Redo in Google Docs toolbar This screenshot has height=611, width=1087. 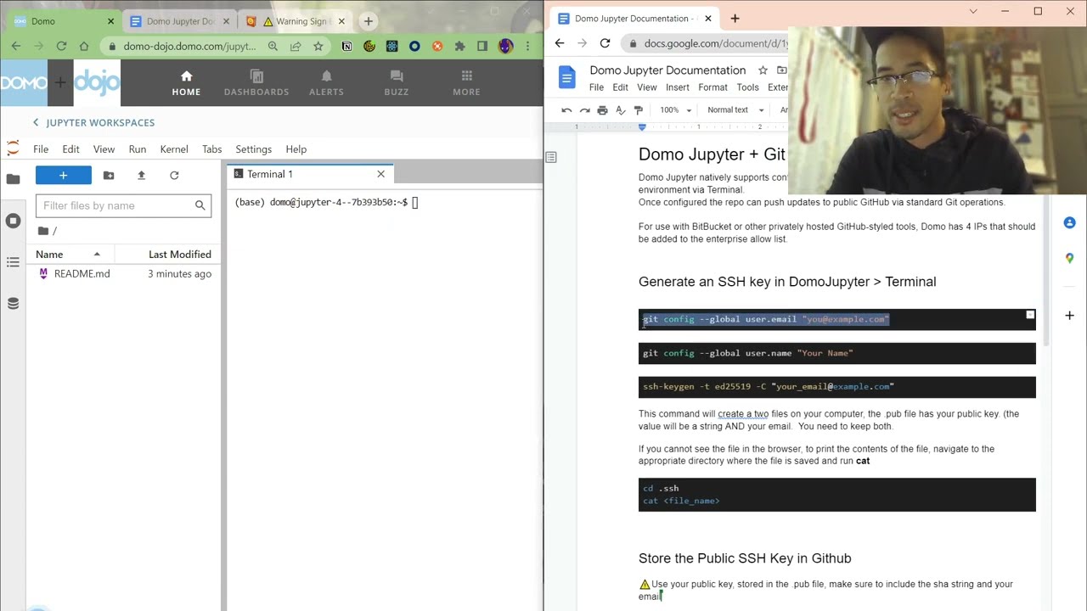click(x=584, y=110)
